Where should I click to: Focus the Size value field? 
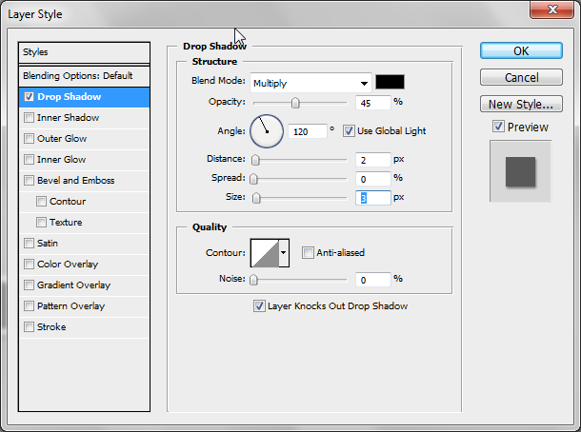coord(372,198)
